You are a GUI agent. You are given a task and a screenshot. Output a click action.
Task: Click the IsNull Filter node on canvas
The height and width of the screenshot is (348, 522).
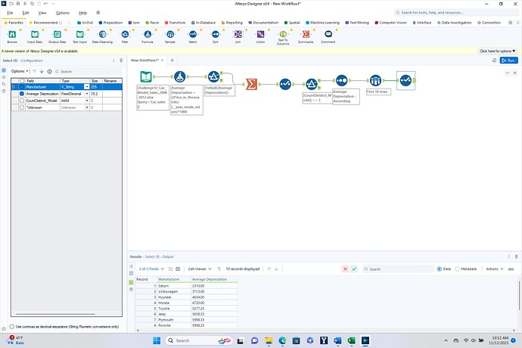[x=214, y=76]
